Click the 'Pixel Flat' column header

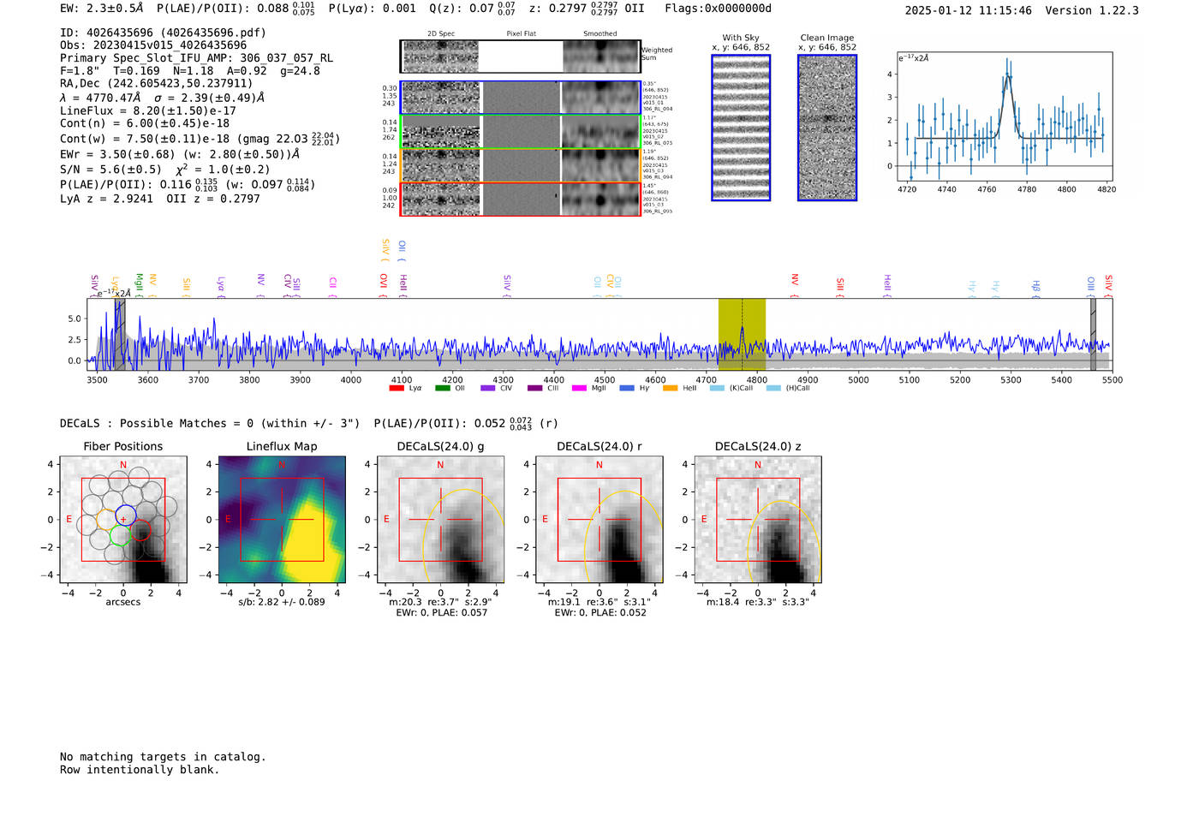pos(521,34)
